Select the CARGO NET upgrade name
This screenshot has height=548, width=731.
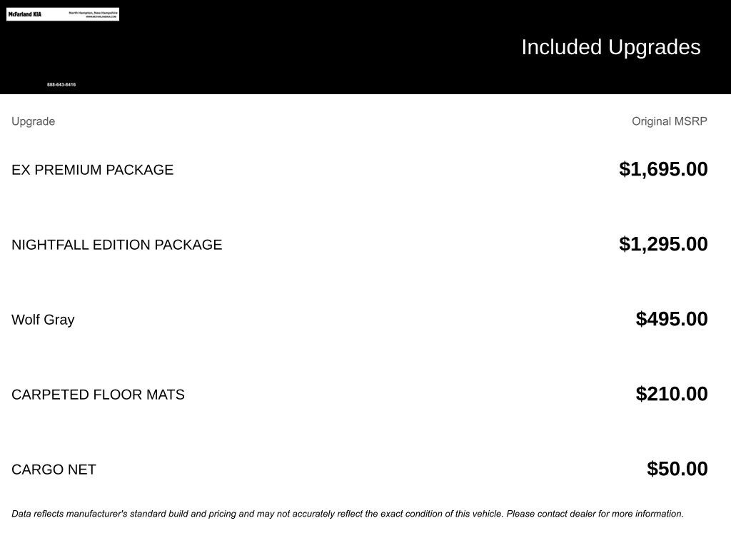tap(54, 470)
